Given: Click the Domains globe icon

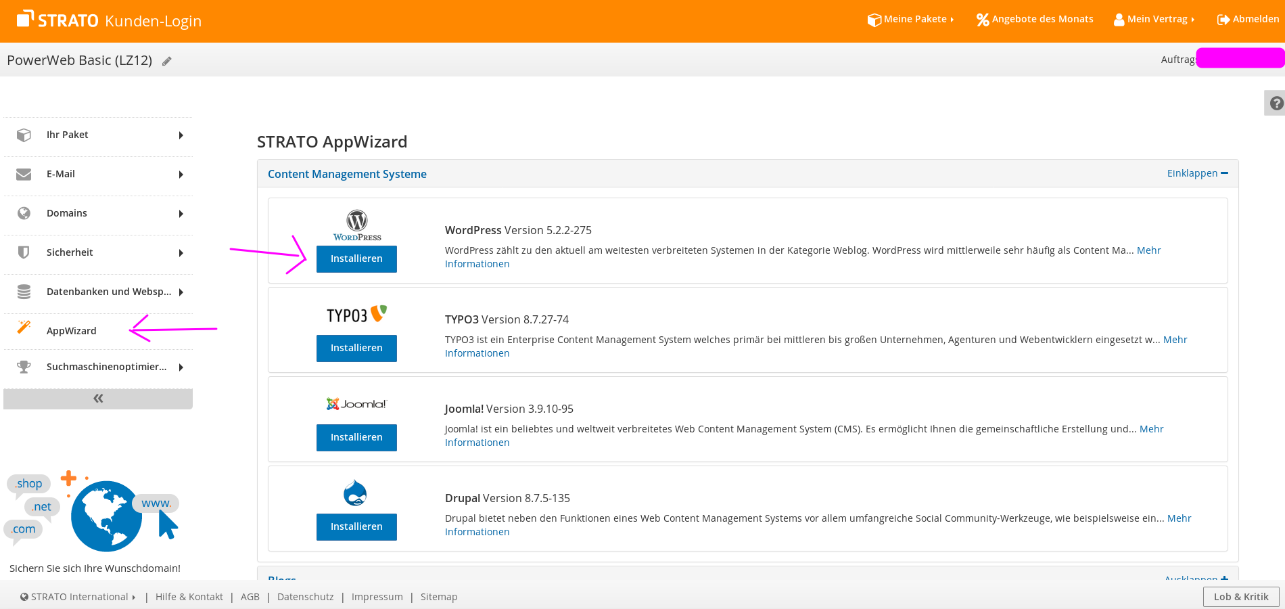Looking at the screenshot, I should pos(24,213).
